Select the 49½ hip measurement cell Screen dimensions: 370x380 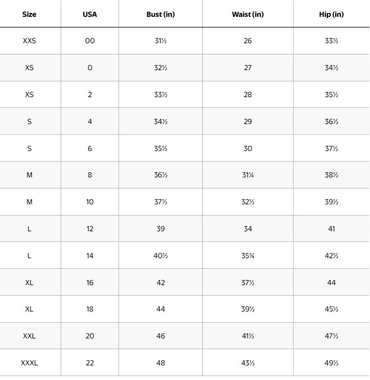click(x=331, y=363)
